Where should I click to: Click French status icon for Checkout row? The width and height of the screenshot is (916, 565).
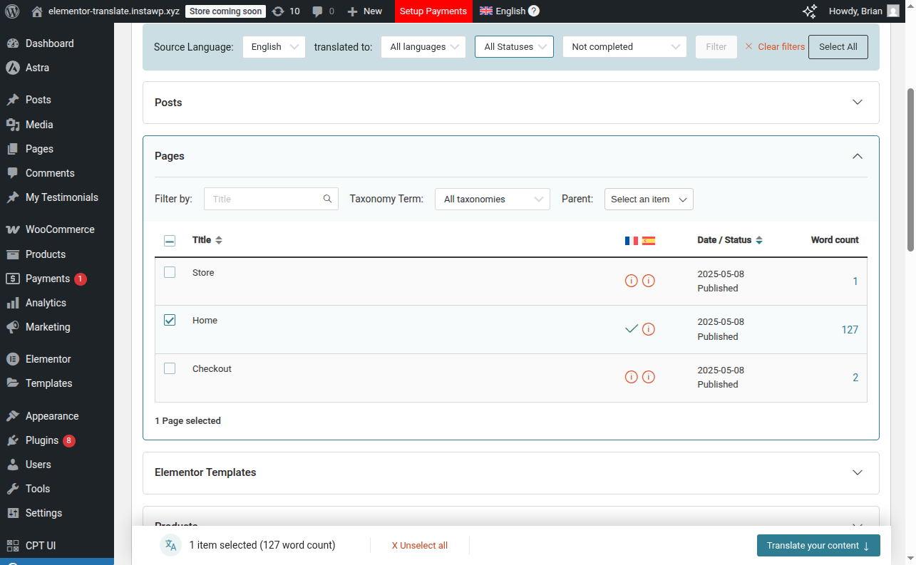[x=631, y=377]
